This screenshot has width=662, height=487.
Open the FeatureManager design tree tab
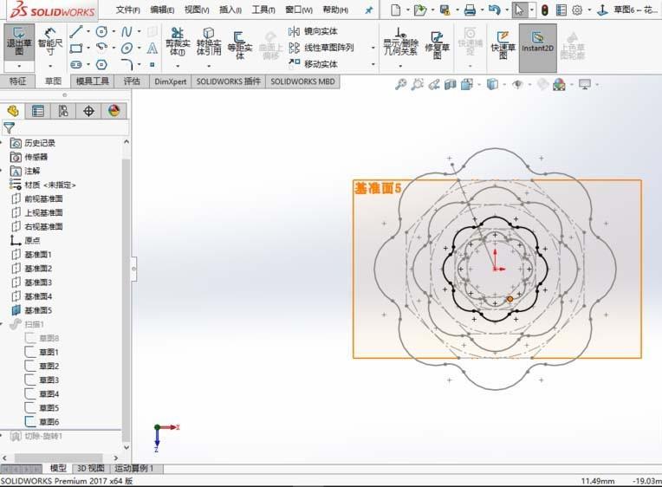(13, 111)
